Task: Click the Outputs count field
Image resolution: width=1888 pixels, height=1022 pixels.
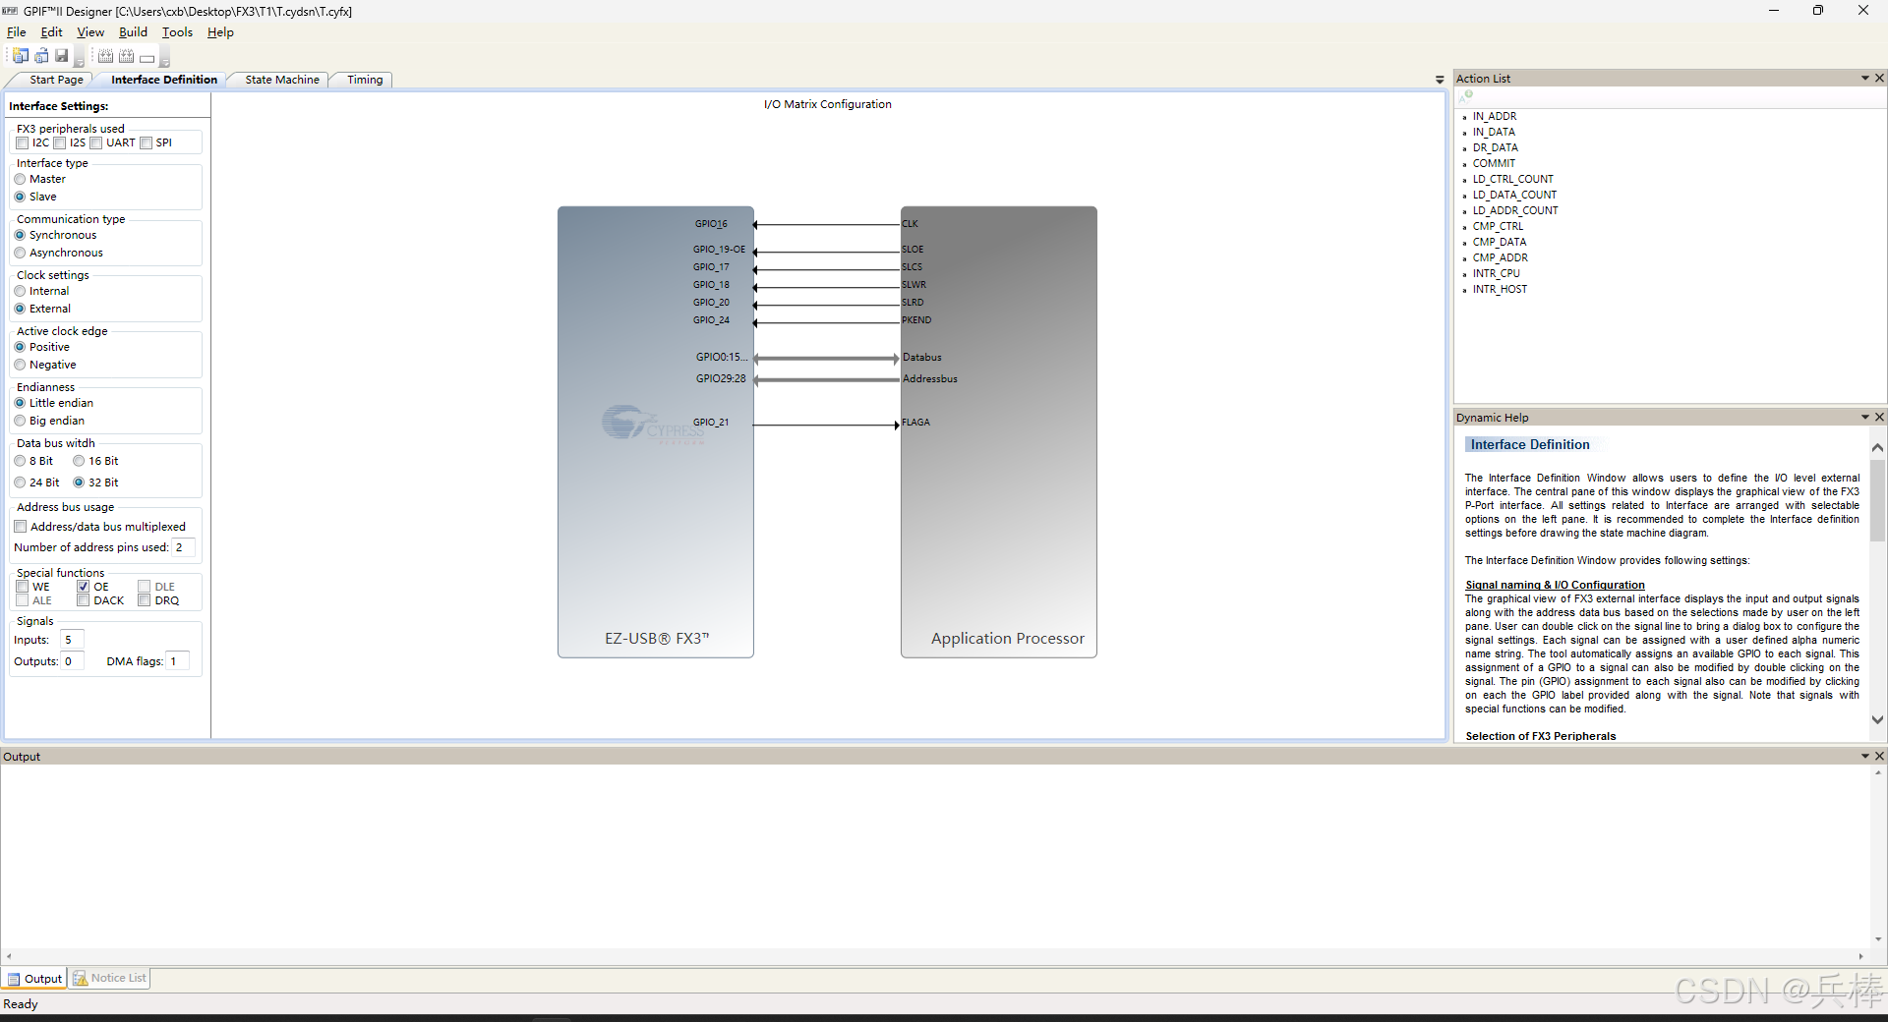Action: (x=73, y=661)
